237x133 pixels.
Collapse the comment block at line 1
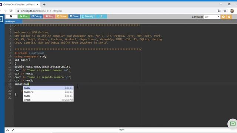[13, 25]
